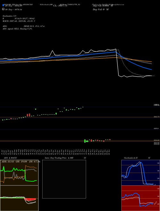This screenshot has width=160, height=211.
Task: Click the white price spike peak in early October
Action: pos(52,51)
